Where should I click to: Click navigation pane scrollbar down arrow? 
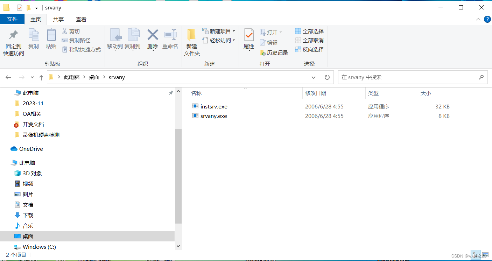[178, 246]
